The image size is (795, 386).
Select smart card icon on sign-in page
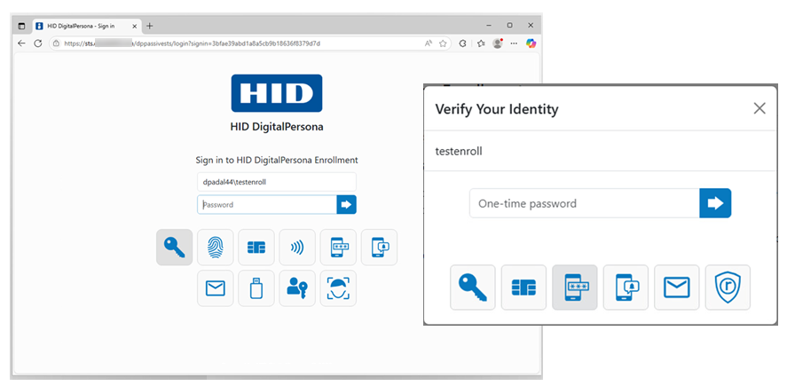pyautogui.click(x=256, y=248)
